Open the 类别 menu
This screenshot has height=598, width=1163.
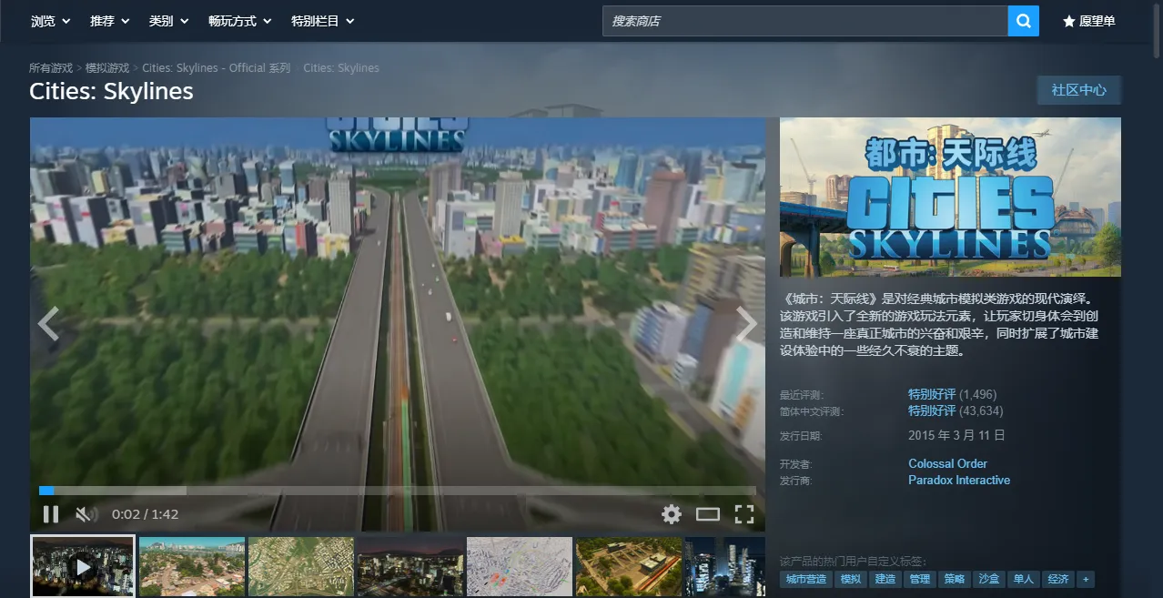(168, 21)
